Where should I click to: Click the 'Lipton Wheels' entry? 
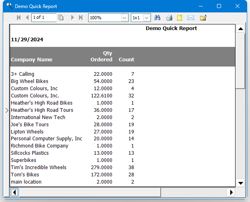tap(27, 132)
